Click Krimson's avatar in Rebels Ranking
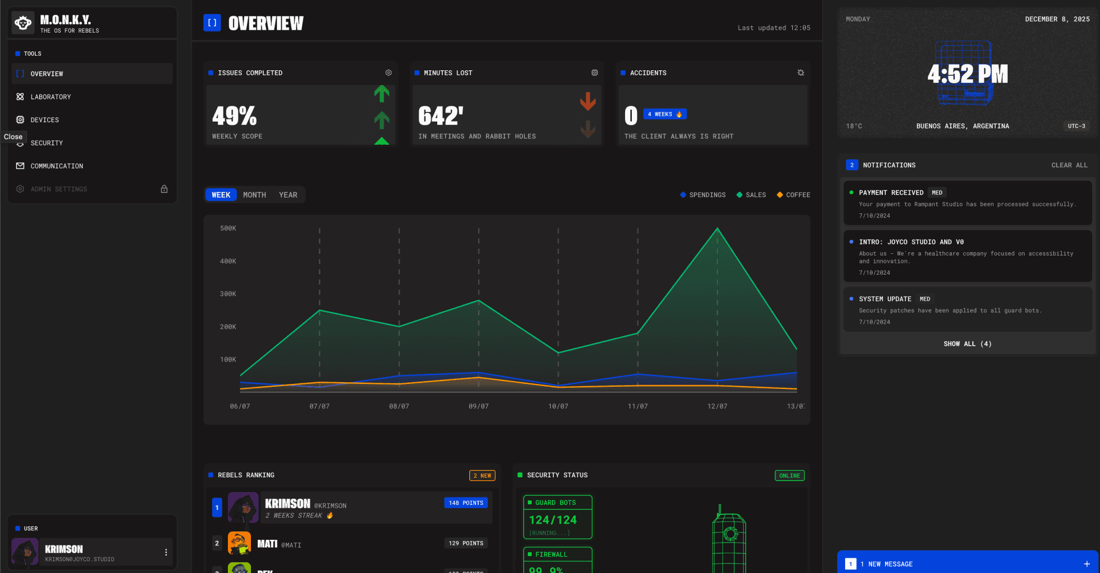The width and height of the screenshot is (1100, 573). [243, 508]
